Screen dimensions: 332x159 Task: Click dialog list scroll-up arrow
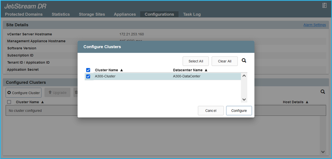pyautogui.click(x=244, y=76)
